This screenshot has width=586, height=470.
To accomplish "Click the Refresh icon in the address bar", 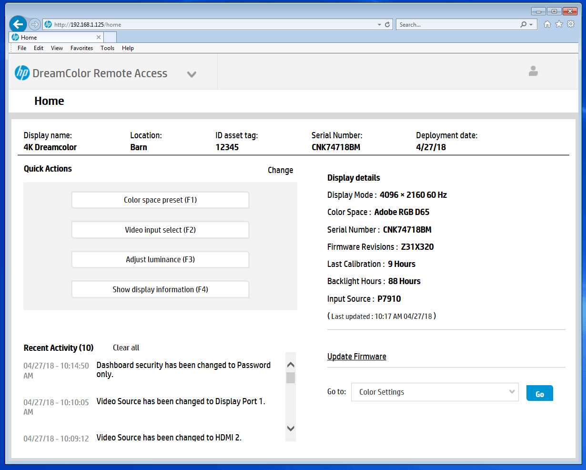I will (x=387, y=24).
